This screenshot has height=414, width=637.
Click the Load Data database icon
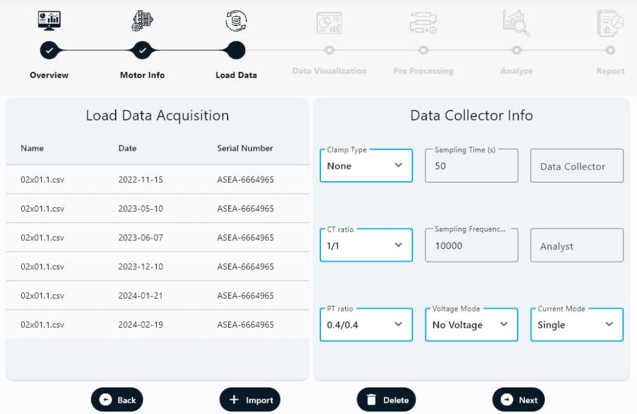tap(236, 21)
